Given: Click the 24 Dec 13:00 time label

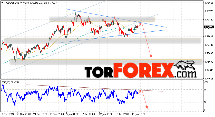Looking at the screenshot, I should click(x=41, y=114).
